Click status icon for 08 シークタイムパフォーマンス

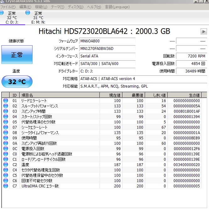tap(6, 132)
